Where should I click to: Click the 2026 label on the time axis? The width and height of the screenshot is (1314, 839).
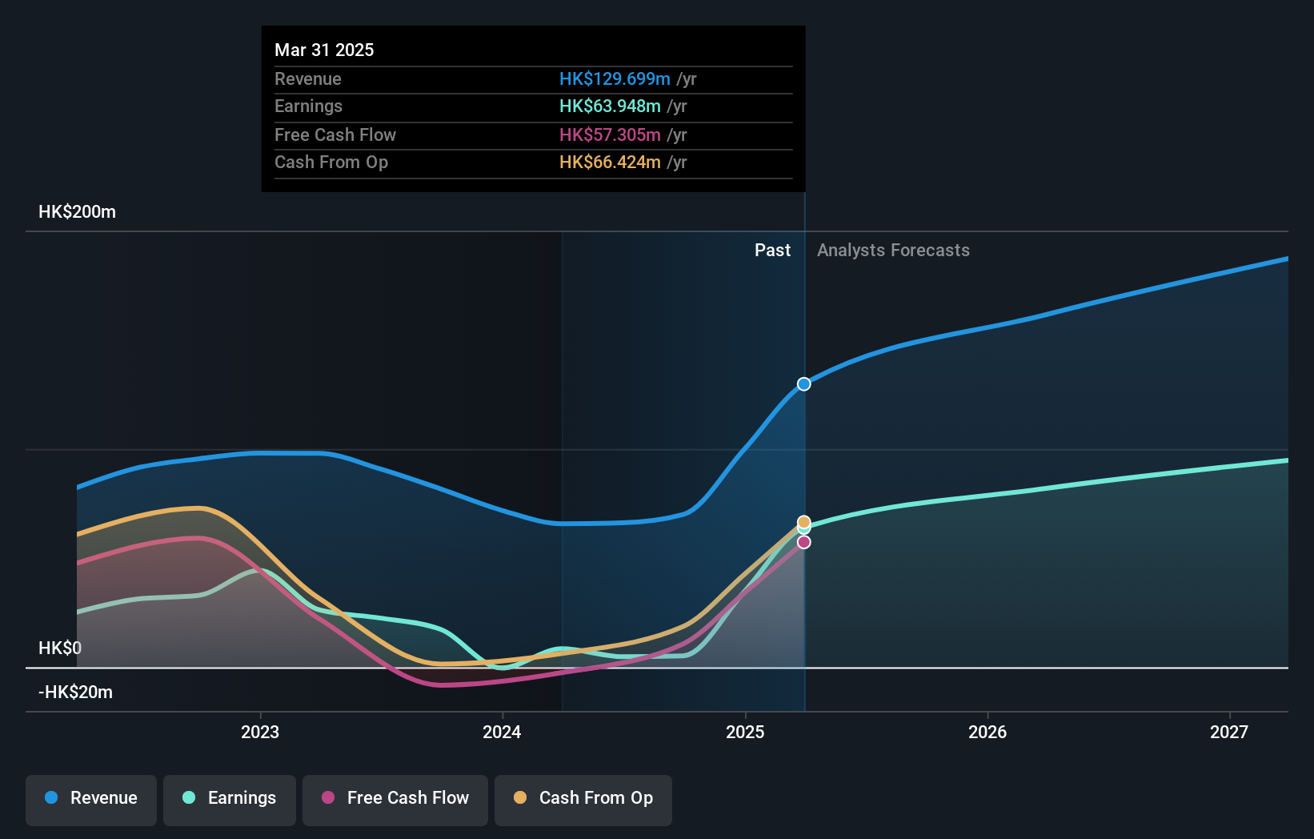988,731
